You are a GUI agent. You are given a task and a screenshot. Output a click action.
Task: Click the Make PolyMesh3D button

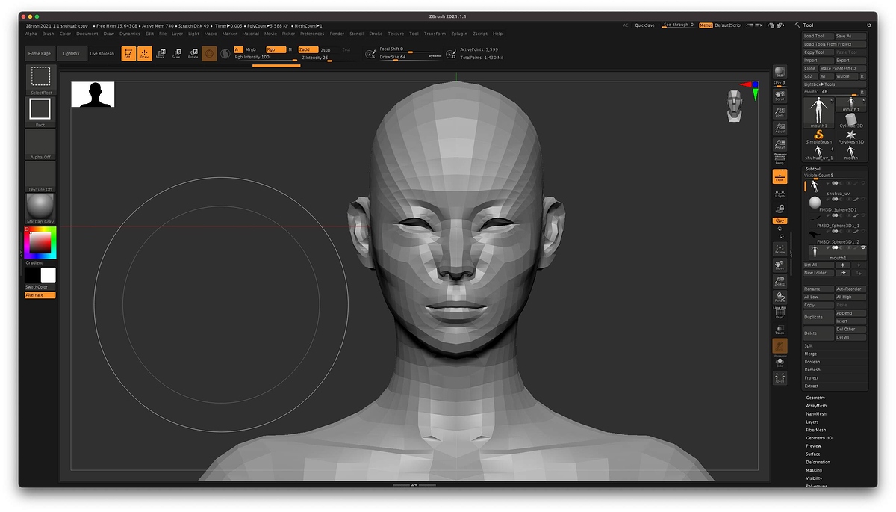(x=842, y=68)
